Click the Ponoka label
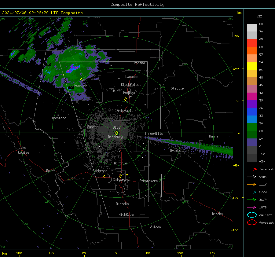 [x=139, y=63]
